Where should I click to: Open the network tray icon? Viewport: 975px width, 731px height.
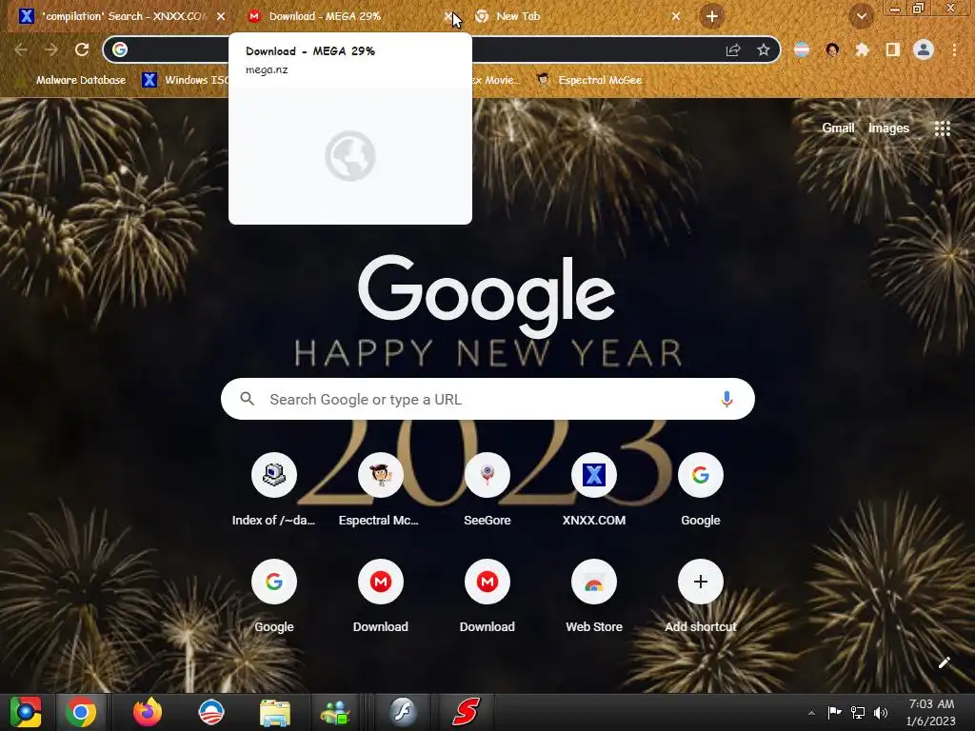click(858, 712)
